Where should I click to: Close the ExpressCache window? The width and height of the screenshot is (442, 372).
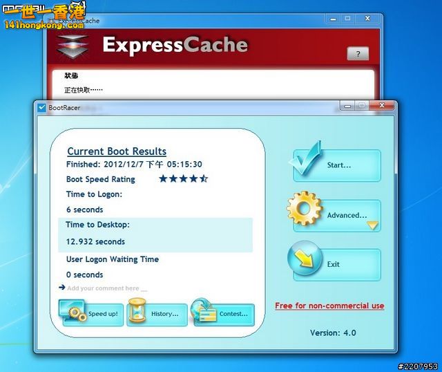point(366,19)
